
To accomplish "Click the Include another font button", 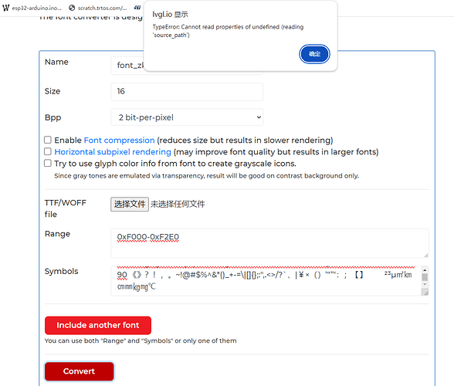I will pos(98,325).
